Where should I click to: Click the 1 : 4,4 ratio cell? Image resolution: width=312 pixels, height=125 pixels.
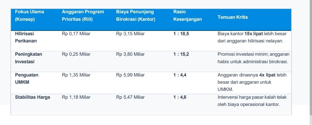pyautogui.click(x=180, y=75)
